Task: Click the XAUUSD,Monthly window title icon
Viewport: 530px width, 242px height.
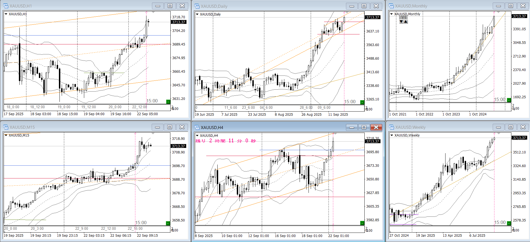Action: tap(391, 6)
